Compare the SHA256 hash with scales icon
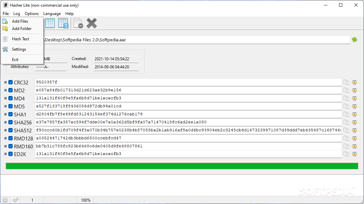The width and height of the screenshot is (364, 204). pyautogui.click(x=354, y=122)
